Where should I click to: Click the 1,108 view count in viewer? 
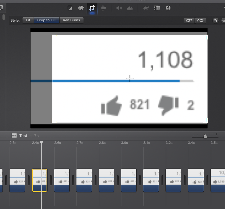tap(165, 61)
